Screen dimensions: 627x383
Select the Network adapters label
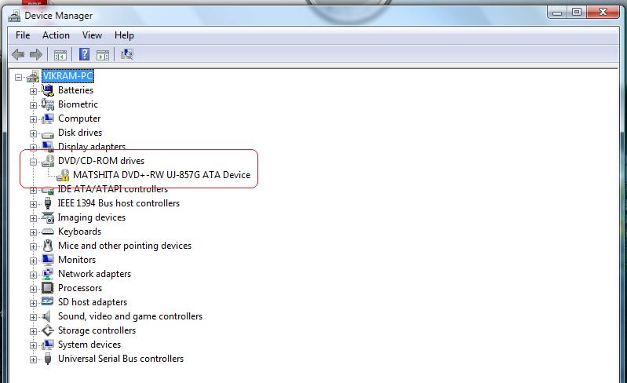[94, 274]
